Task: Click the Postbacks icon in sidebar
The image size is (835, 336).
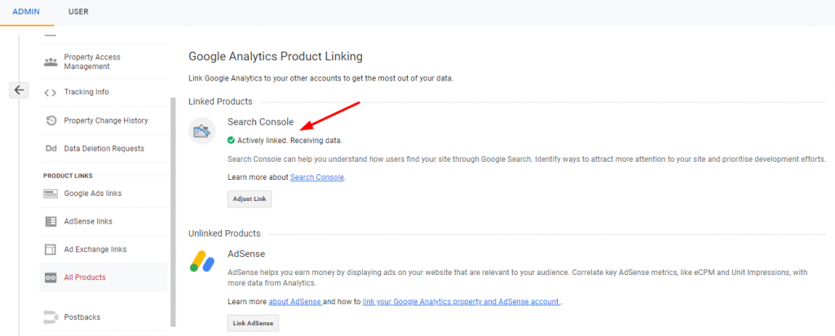Action: tap(51, 316)
